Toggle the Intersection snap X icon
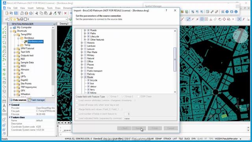The image size is (252, 142). coord(239,19)
